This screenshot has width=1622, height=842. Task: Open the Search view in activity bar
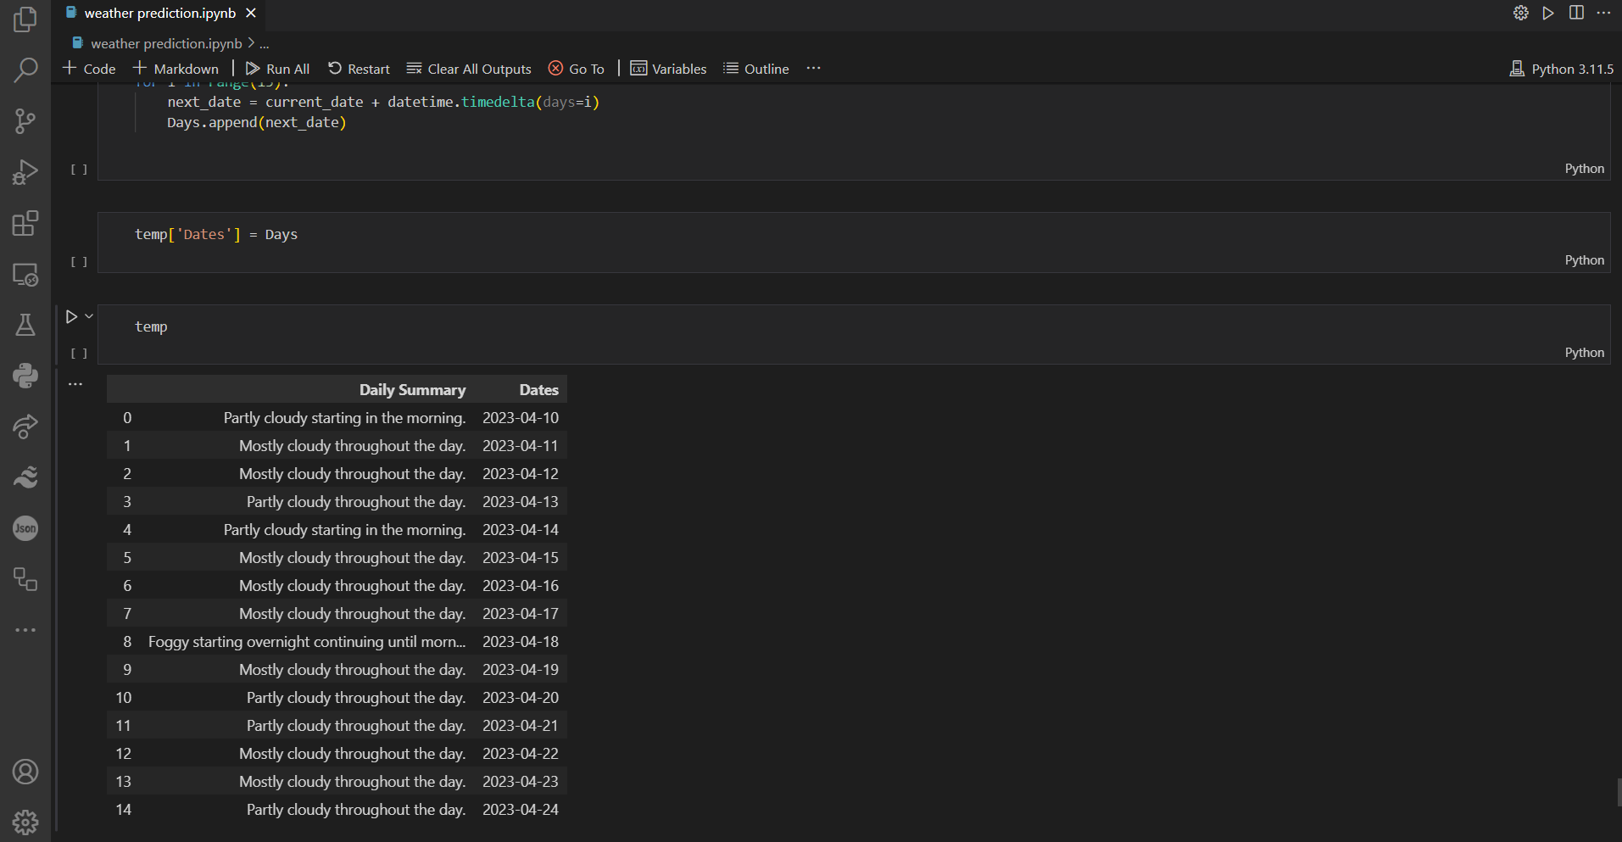(25, 70)
